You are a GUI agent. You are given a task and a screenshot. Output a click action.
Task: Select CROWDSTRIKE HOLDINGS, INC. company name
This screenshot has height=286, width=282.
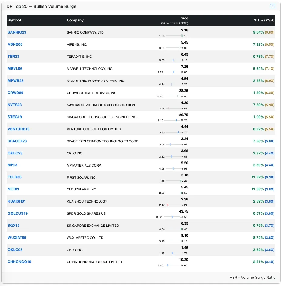[92, 93]
